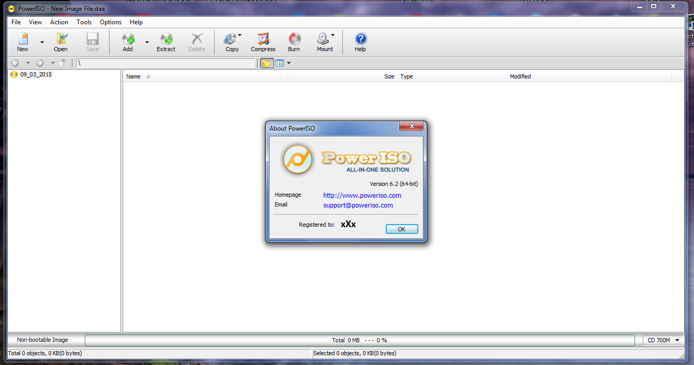Open the Forward history dropdown arrow
This screenshot has height=365, width=694.
pos(53,63)
